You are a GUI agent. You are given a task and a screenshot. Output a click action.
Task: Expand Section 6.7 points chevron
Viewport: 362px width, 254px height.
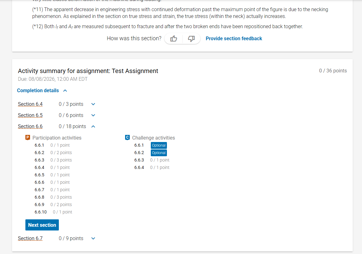coord(93,238)
